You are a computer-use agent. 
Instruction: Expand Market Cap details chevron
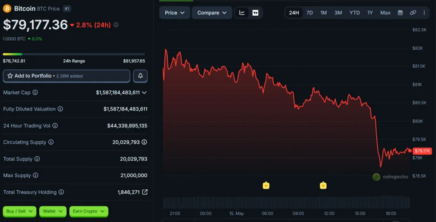click(x=144, y=93)
